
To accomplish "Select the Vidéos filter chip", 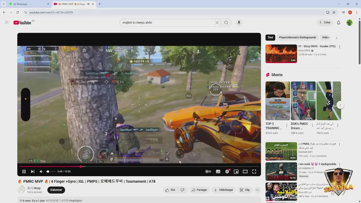I will [326, 37].
